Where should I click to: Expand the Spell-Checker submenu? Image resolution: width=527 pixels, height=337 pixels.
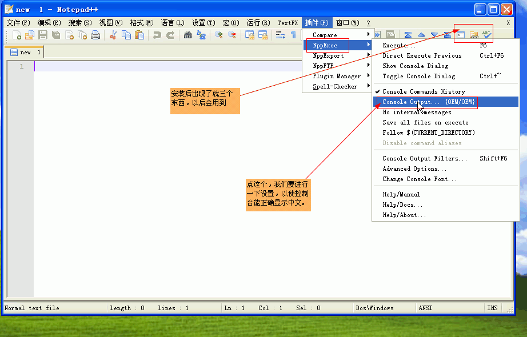337,86
